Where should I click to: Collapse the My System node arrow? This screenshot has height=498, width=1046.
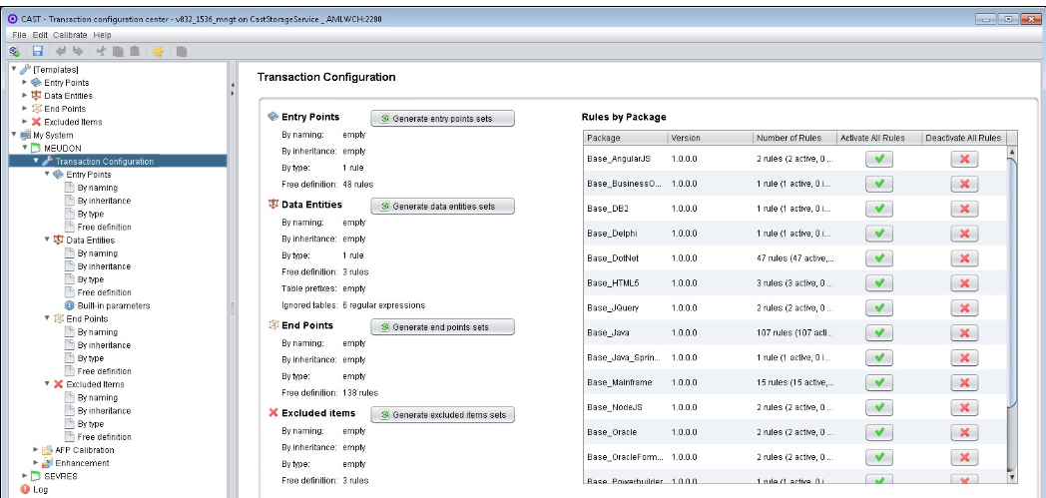tap(13, 135)
